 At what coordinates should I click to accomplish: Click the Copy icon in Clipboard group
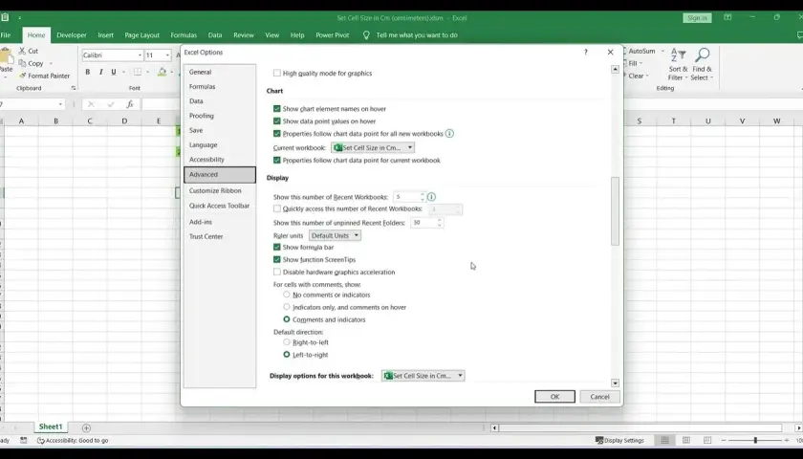(x=23, y=63)
